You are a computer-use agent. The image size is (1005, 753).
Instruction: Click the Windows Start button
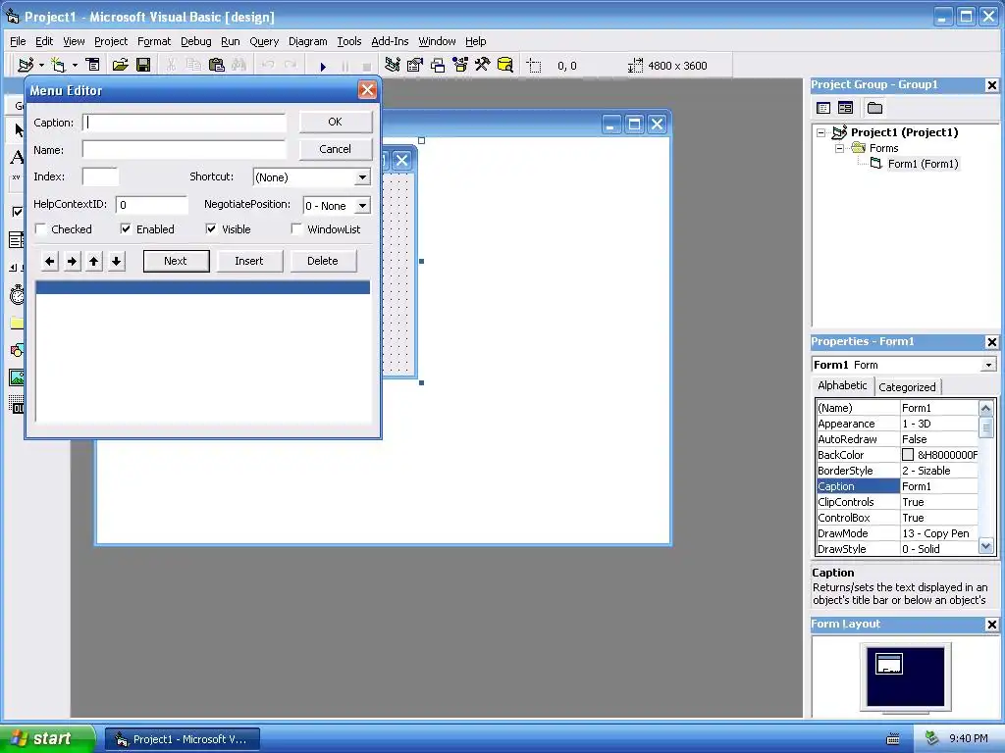tap(46, 738)
